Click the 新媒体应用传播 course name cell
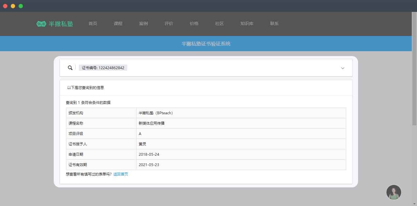The height and width of the screenshot is (206, 417). pyautogui.click(x=151, y=123)
